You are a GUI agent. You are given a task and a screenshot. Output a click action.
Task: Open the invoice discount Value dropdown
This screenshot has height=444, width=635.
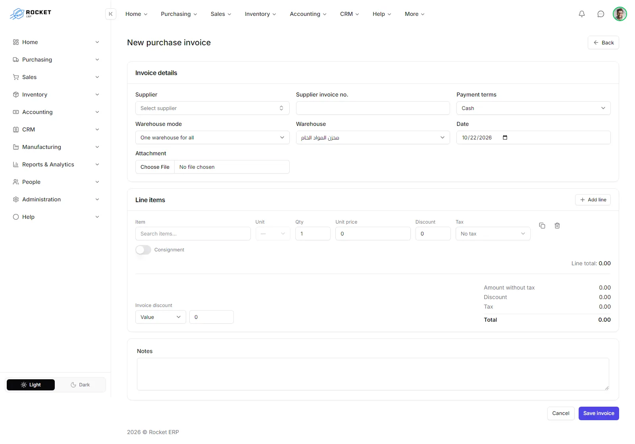(161, 317)
